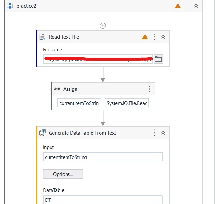
Task: Click the Assign activity icon
Action: [x=57, y=89]
